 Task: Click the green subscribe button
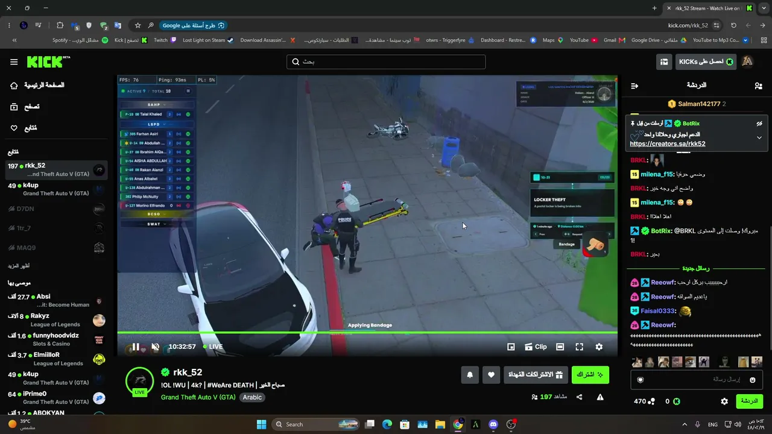tap(590, 375)
